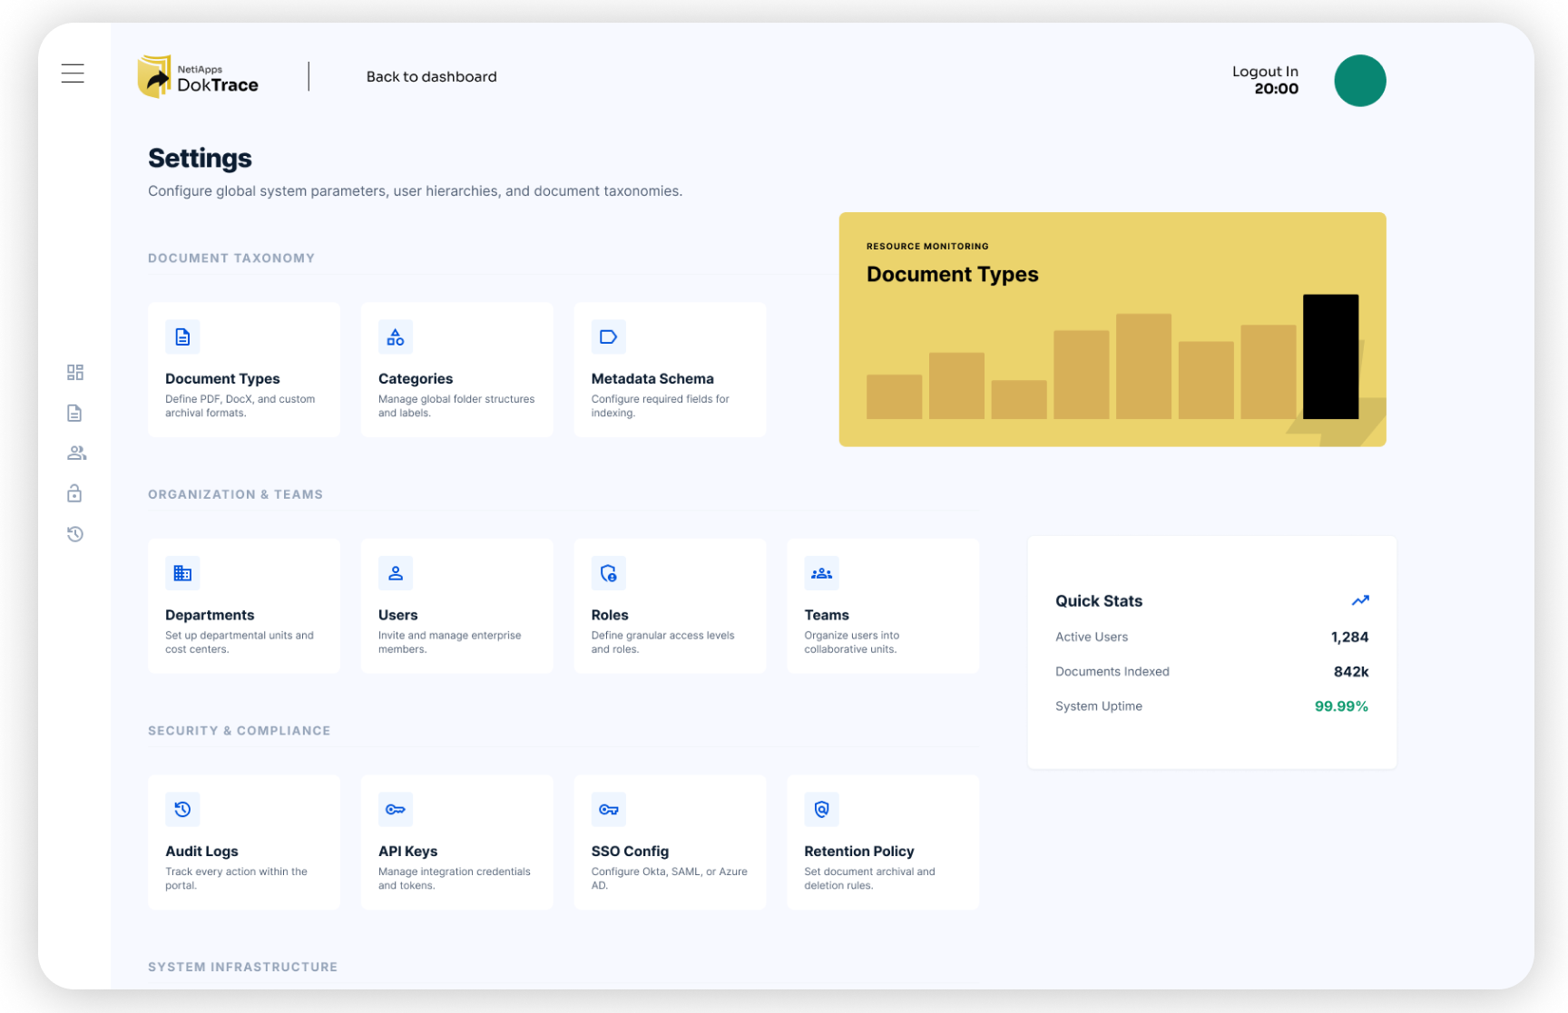Open the Categories settings card
1568x1013 pixels.
coord(456,370)
